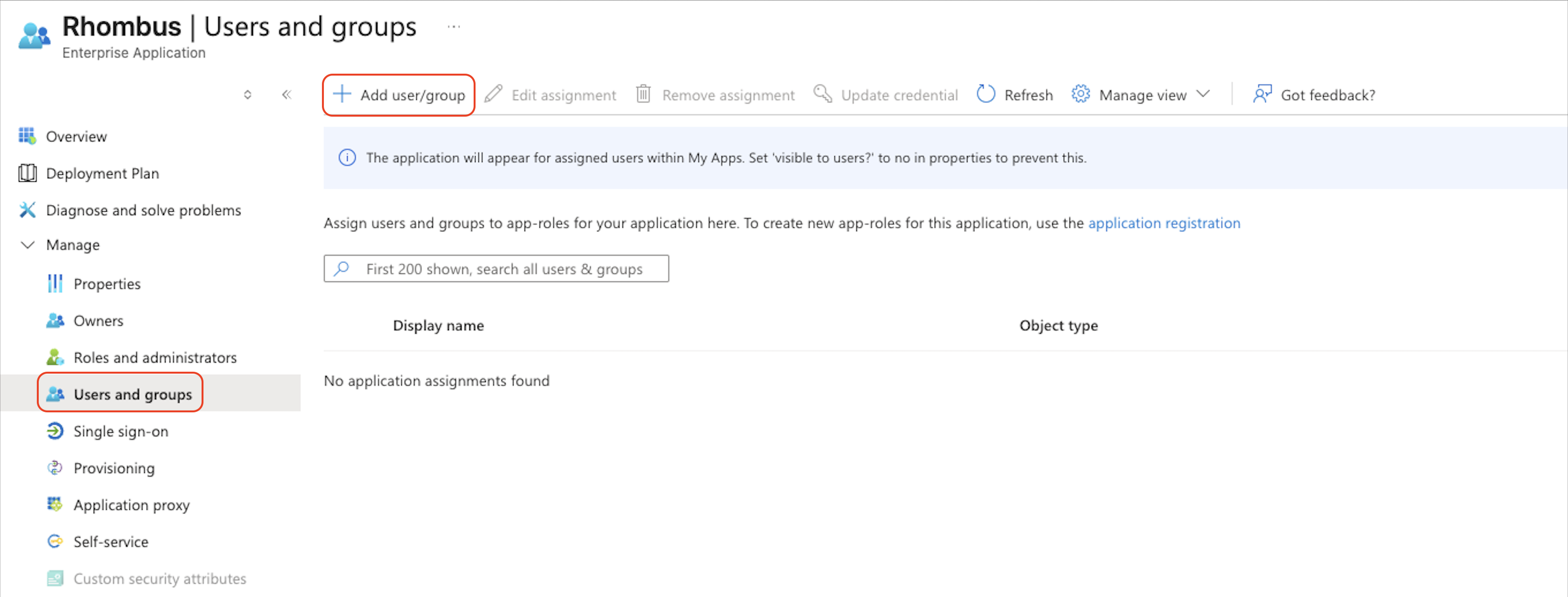The image size is (1568, 597).
Task: Click the Deployment Plan book icon
Action: 28,173
